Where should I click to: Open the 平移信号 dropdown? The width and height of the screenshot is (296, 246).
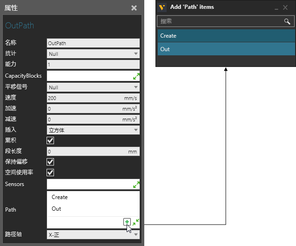tap(93, 87)
